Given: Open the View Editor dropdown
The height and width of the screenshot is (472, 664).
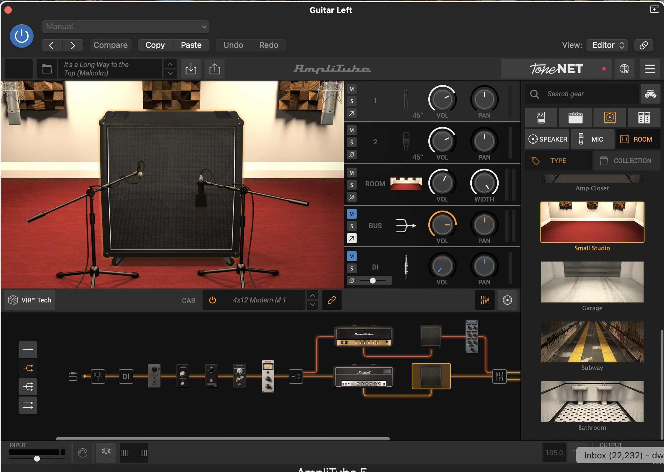Looking at the screenshot, I should 607,45.
